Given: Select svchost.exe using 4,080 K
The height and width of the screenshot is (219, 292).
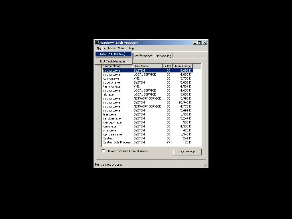Looking at the screenshot, I should click(147, 74).
